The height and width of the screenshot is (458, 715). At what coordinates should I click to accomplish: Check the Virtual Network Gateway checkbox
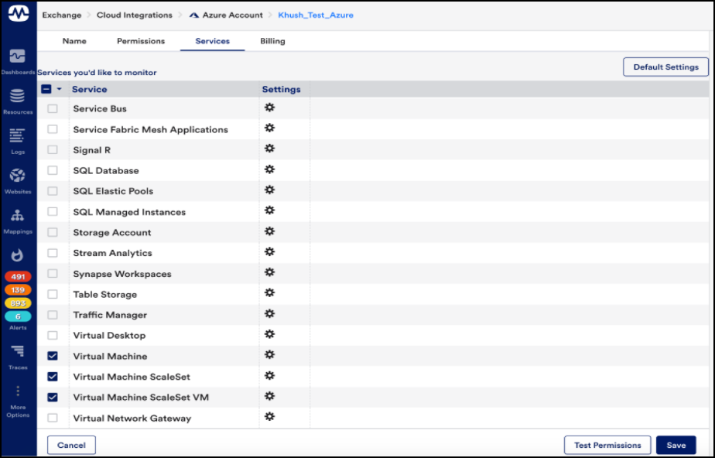tap(53, 418)
